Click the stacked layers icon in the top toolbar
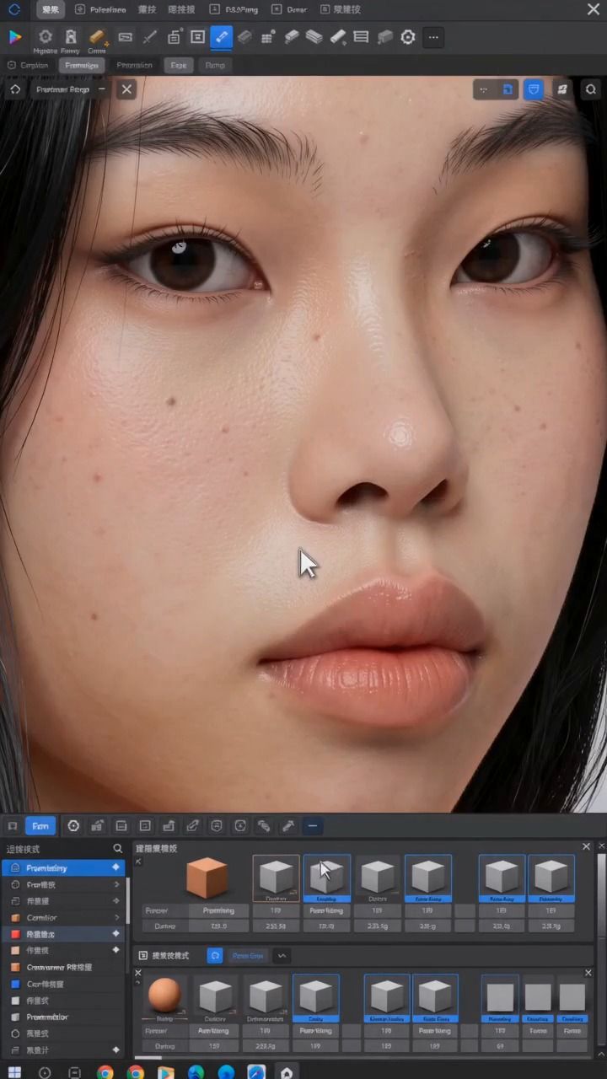Viewport: 607px width, 1079px height. click(314, 37)
